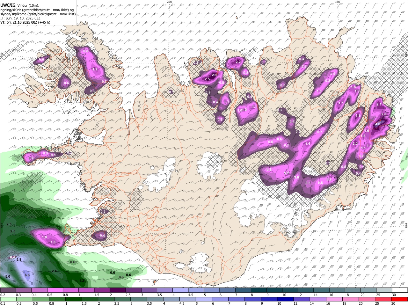This screenshot has height=306, width=408.
Task: Click the darkest purple swatch labeled 2 in the snow scale
Action: [118, 290]
